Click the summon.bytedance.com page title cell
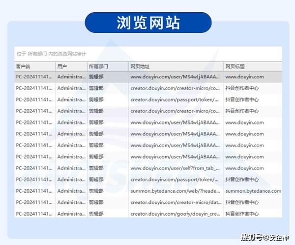The width and height of the screenshot is (295, 245). coord(253,191)
